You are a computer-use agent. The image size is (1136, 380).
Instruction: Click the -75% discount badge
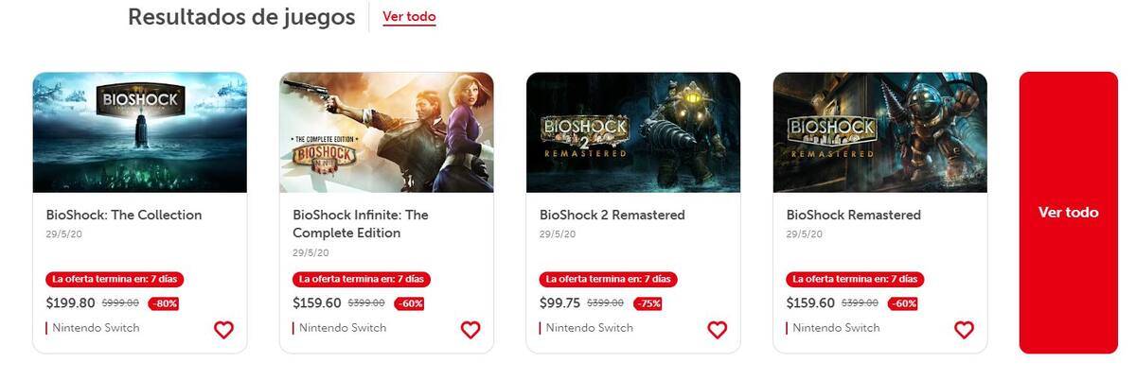click(x=647, y=303)
